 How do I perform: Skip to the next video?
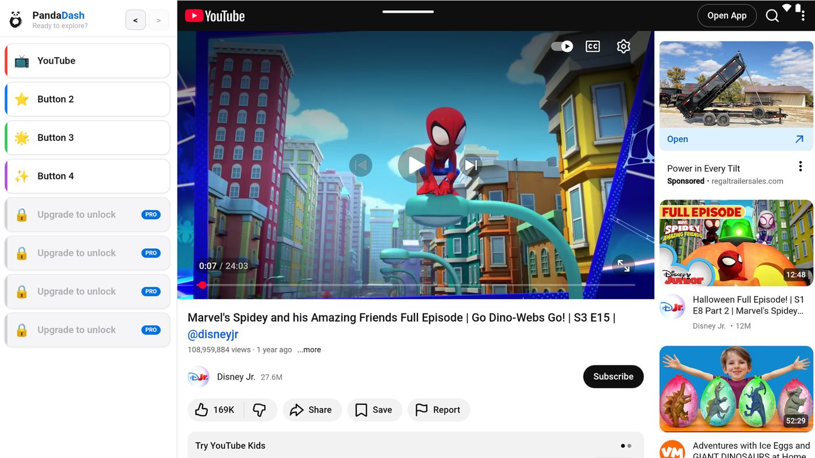471,165
